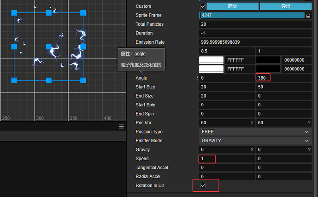Click the Speed field showing 1
This screenshot has height=197, width=318.
tap(227, 158)
